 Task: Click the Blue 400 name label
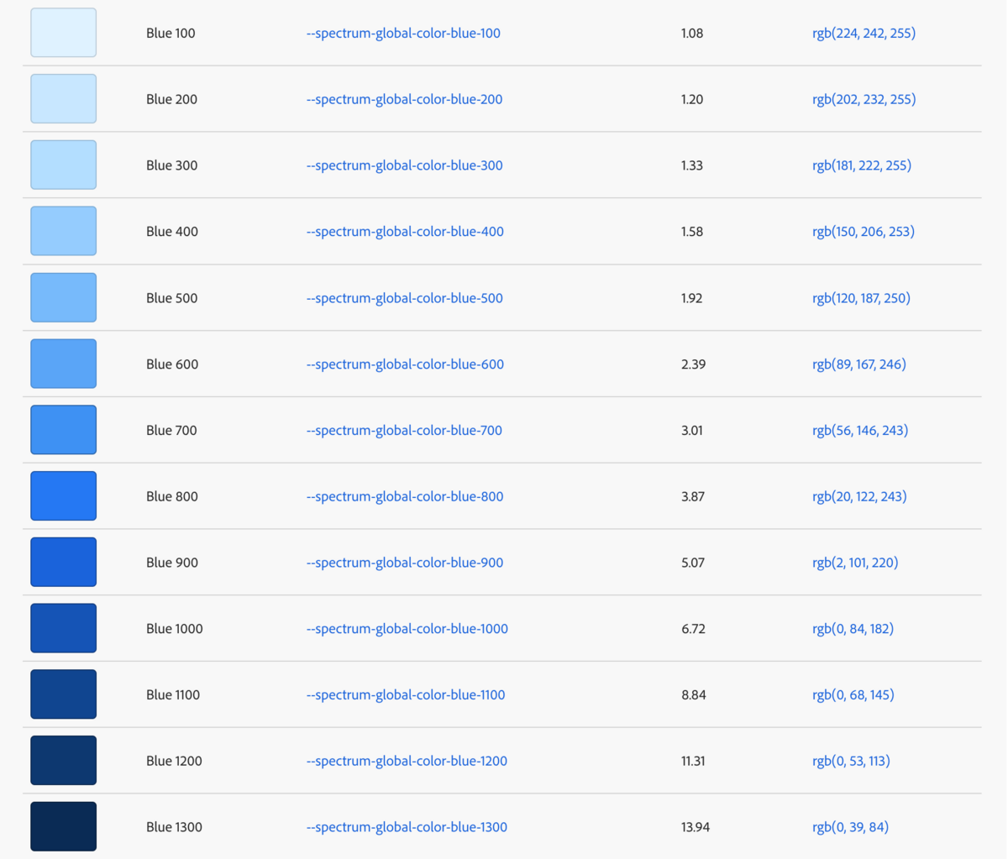[172, 232]
